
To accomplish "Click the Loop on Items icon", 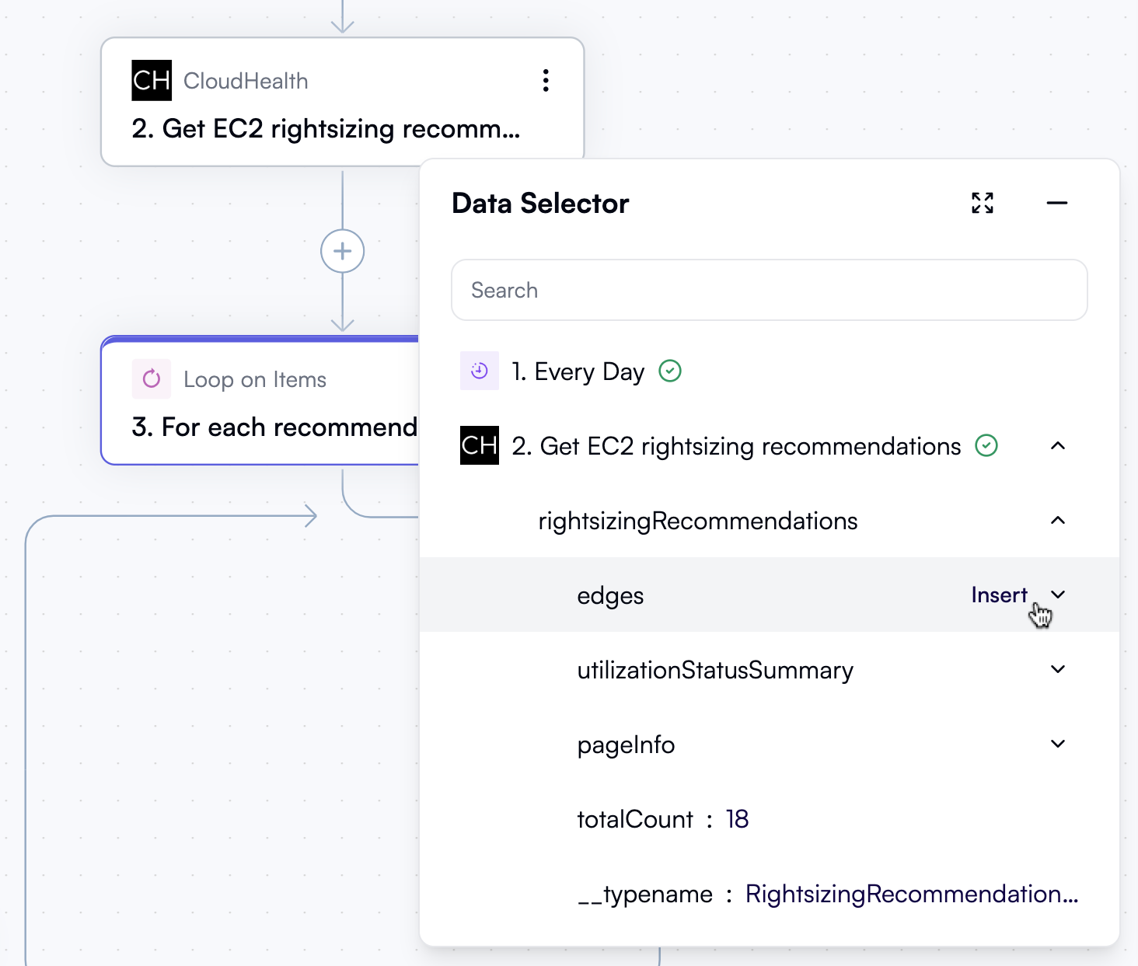I will coord(152,379).
